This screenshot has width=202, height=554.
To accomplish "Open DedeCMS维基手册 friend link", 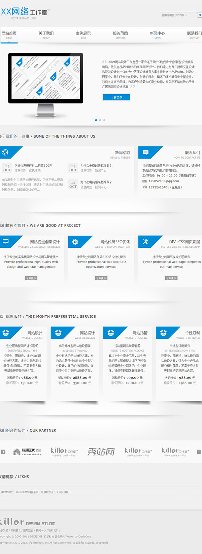I will point(27,492).
